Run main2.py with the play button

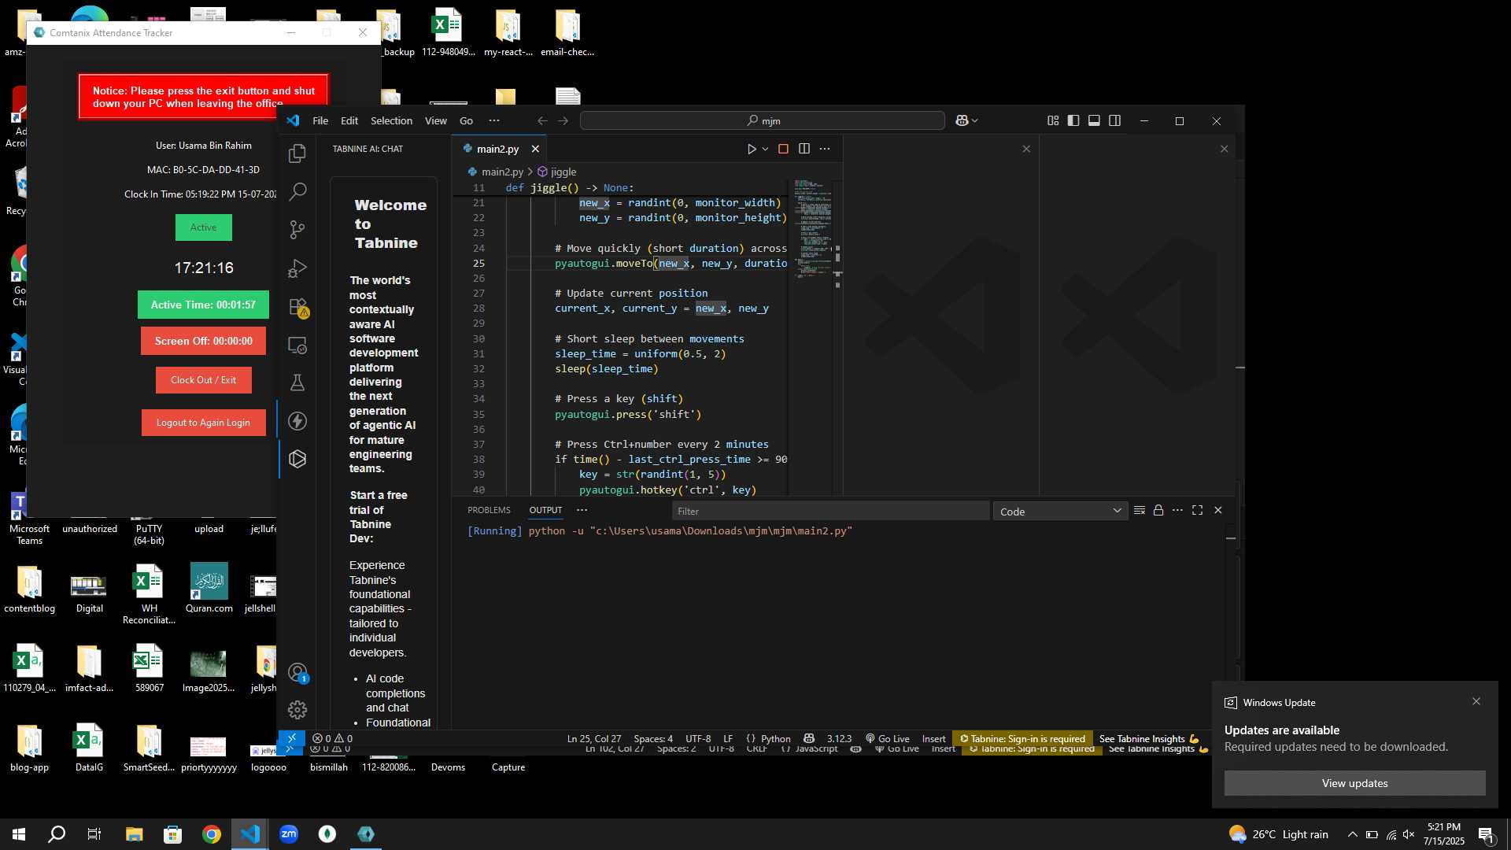[x=752, y=149]
